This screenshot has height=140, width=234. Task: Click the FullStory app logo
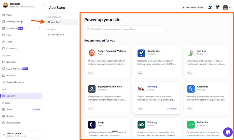(x=141, y=125)
